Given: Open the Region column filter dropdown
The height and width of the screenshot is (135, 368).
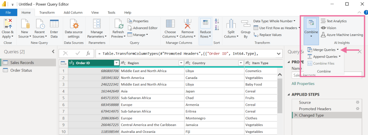Looking at the screenshot, I should [181, 63].
